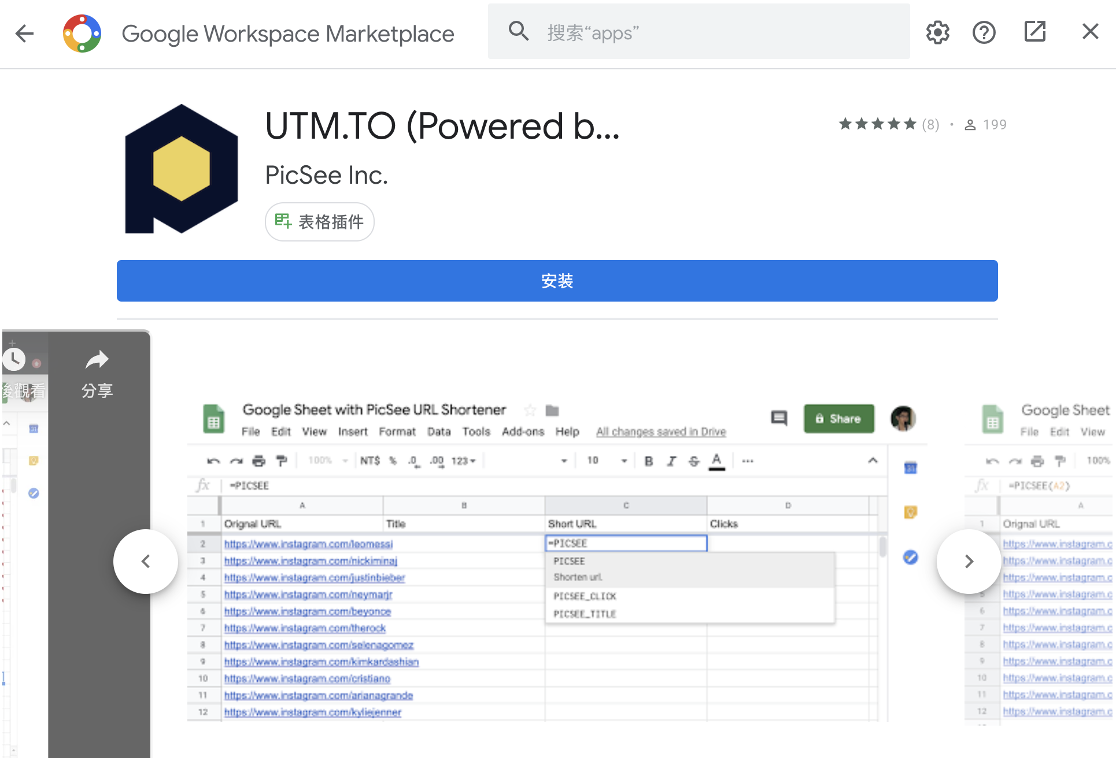
Task: Open the Add-ons menu in screenshot
Action: (x=523, y=432)
